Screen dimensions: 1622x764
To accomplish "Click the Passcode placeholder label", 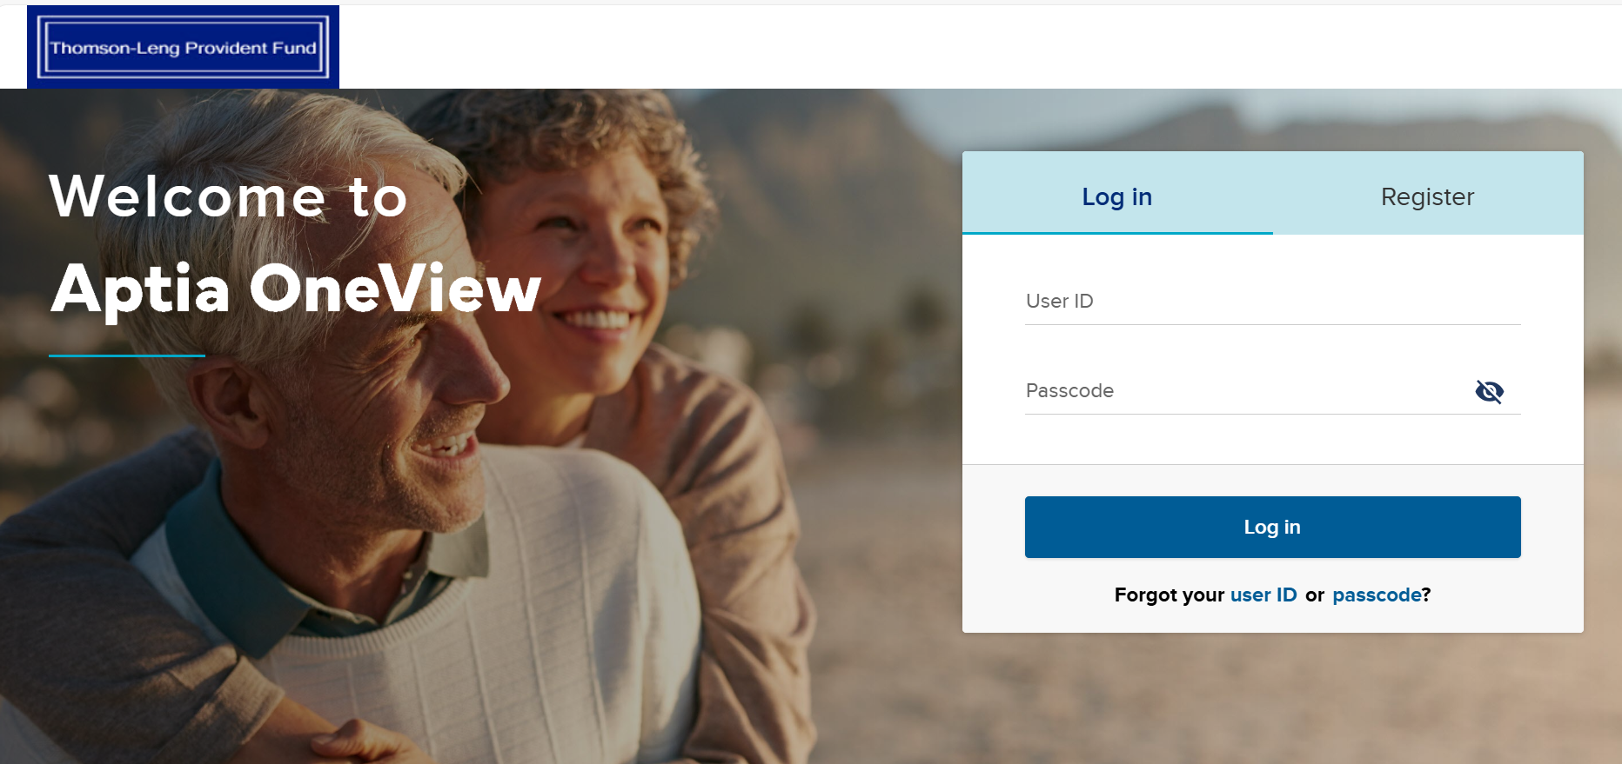I will (1069, 390).
